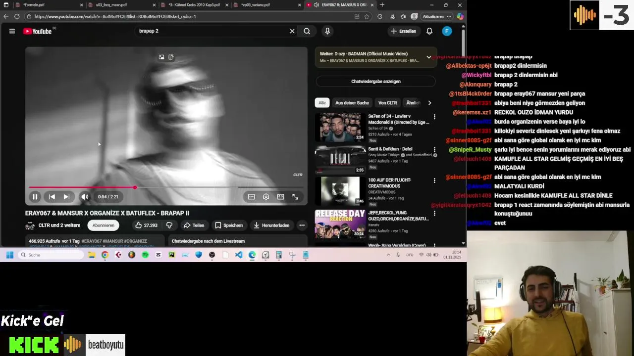Dislike the BRAPAP II video
634x356 pixels.
point(169,225)
